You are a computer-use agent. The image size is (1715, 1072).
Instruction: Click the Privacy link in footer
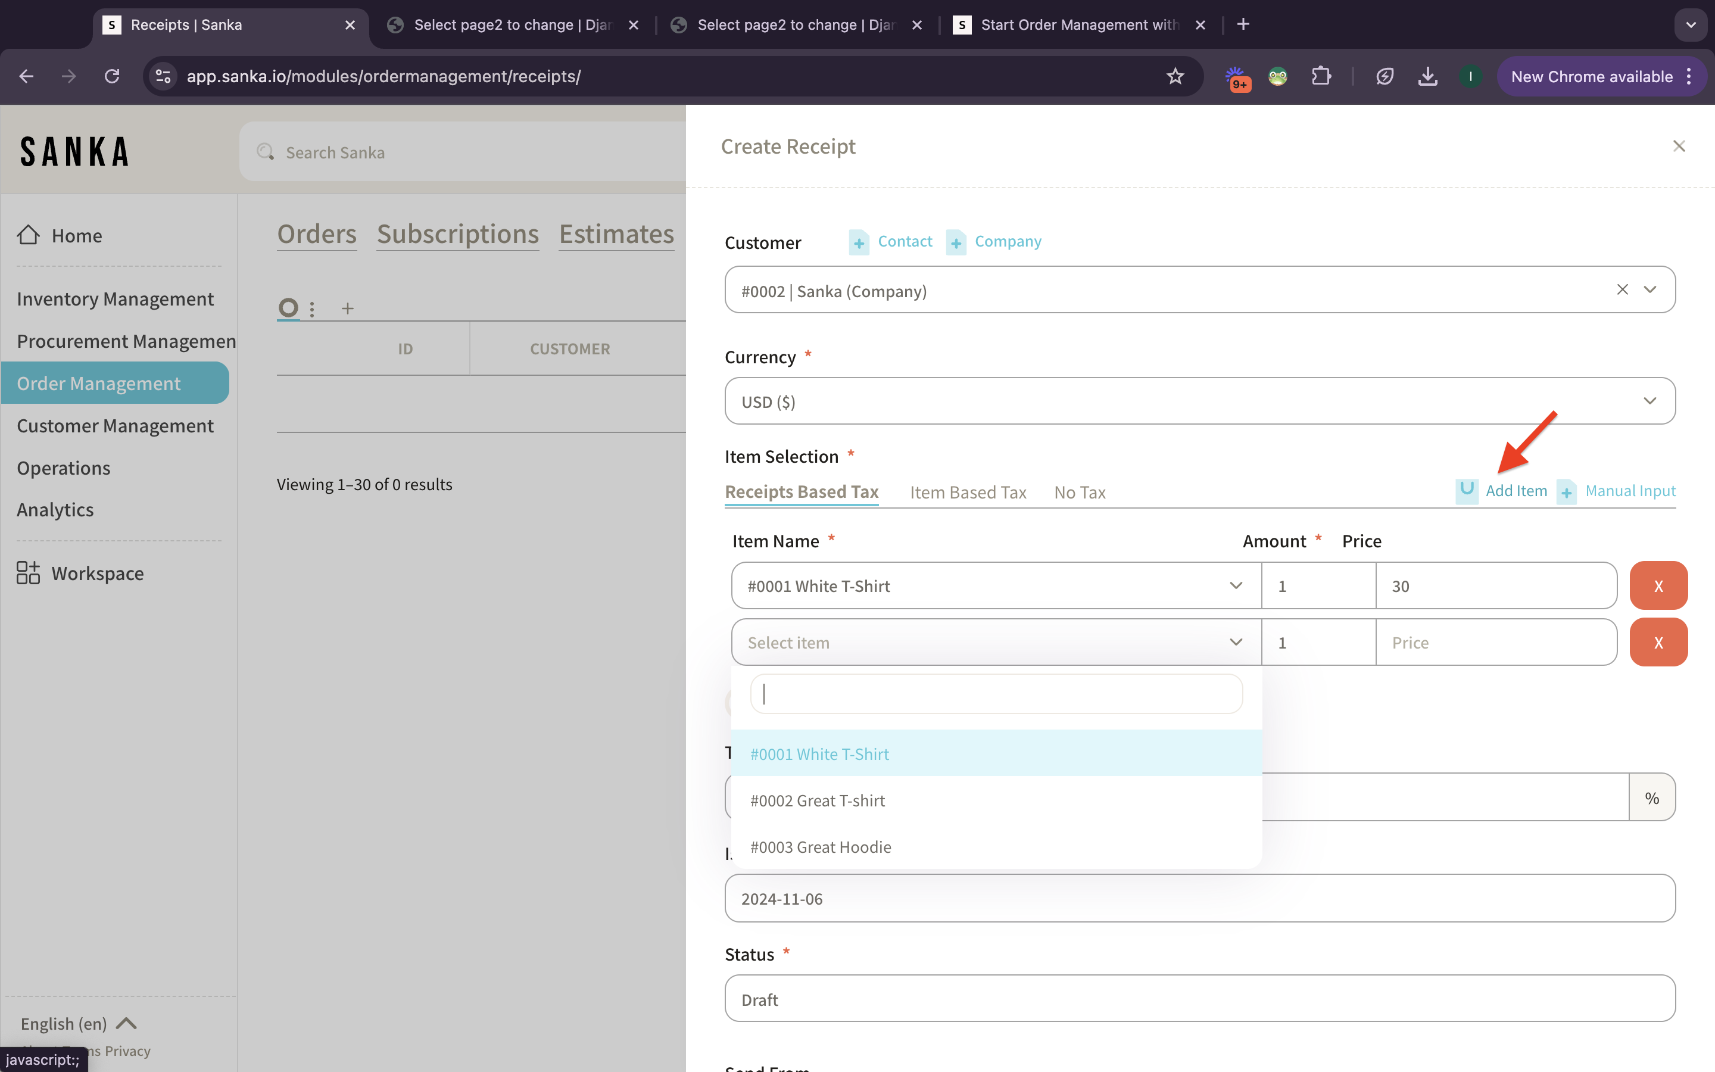[127, 1051]
